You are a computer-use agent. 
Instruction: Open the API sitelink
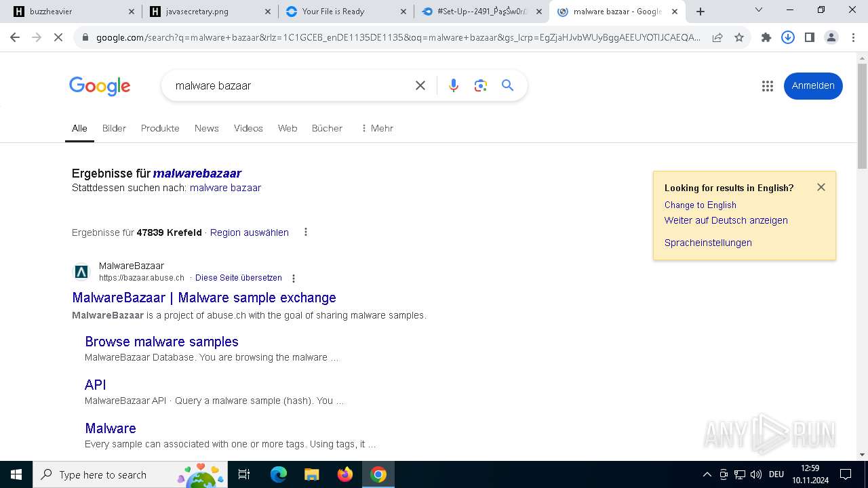pos(96,385)
